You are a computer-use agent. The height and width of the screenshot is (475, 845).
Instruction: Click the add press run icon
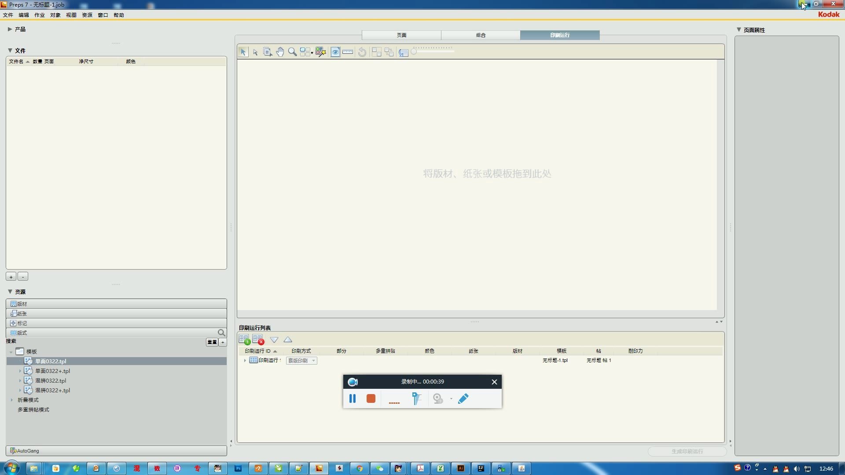(244, 340)
